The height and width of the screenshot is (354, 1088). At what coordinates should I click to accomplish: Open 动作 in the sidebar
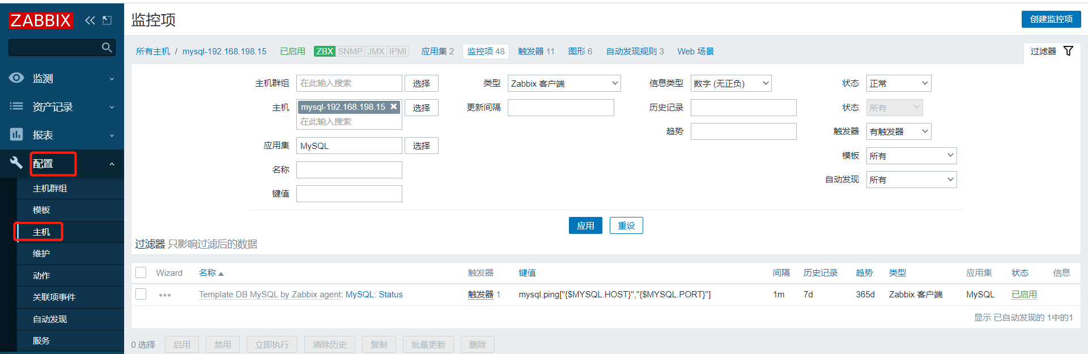70,276
